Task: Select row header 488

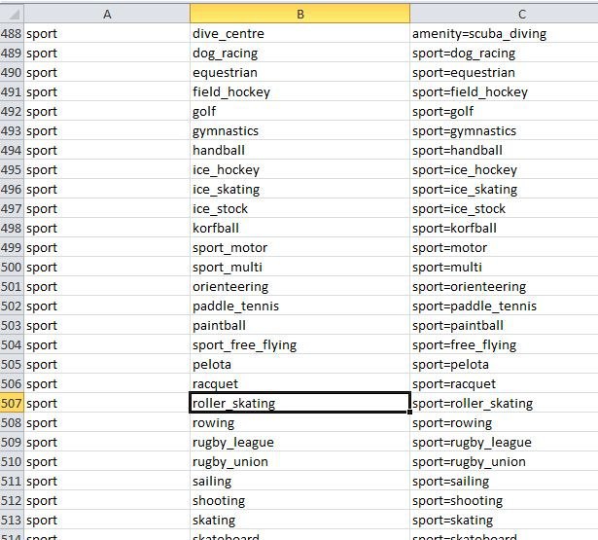Action: tap(12, 33)
